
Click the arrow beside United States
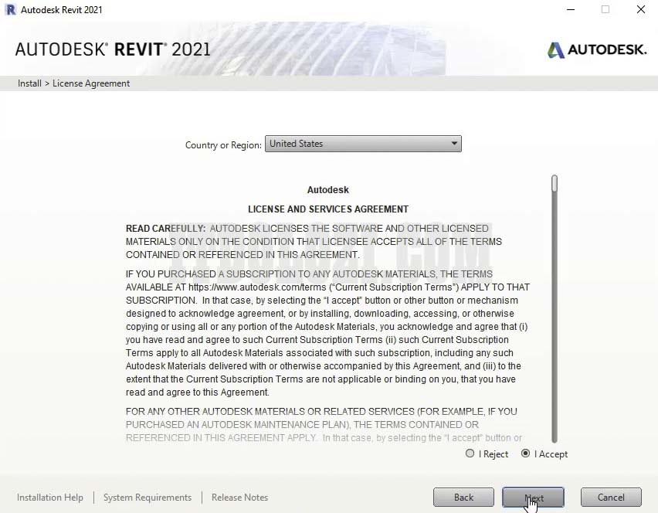point(454,144)
